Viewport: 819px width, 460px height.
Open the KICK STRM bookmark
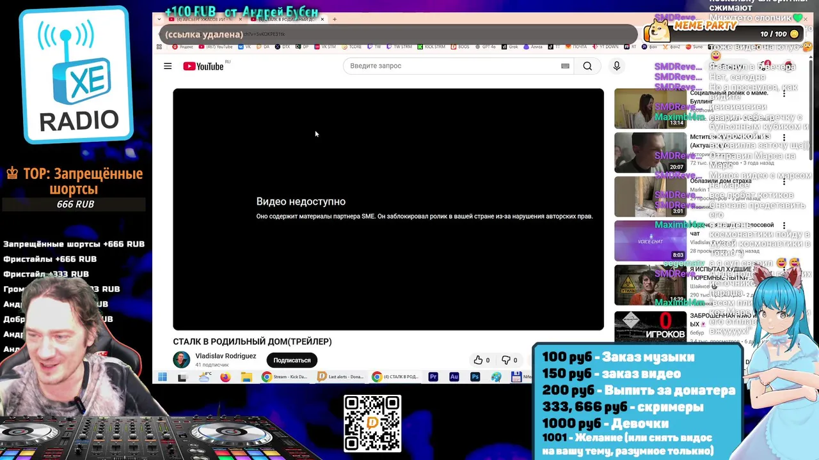click(x=430, y=47)
